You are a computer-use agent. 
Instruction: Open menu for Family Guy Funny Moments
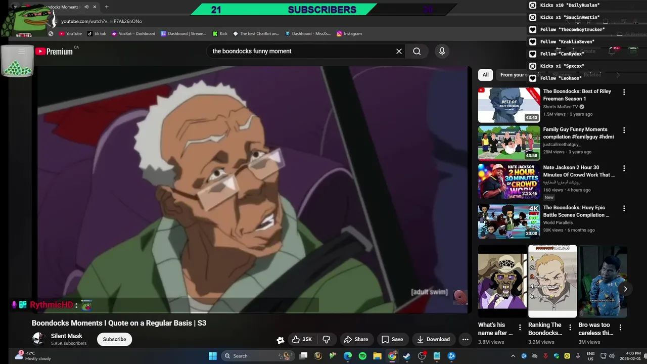[624, 130]
